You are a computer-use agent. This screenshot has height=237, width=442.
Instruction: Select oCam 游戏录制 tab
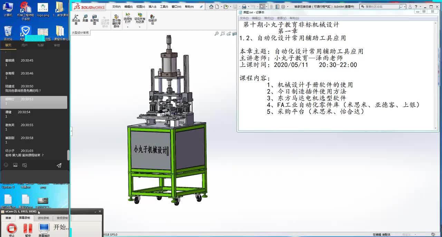point(44,218)
